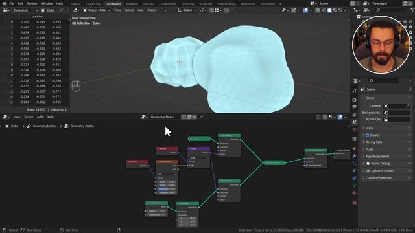Click the Camera eyedropper icon

tap(407, 106)
